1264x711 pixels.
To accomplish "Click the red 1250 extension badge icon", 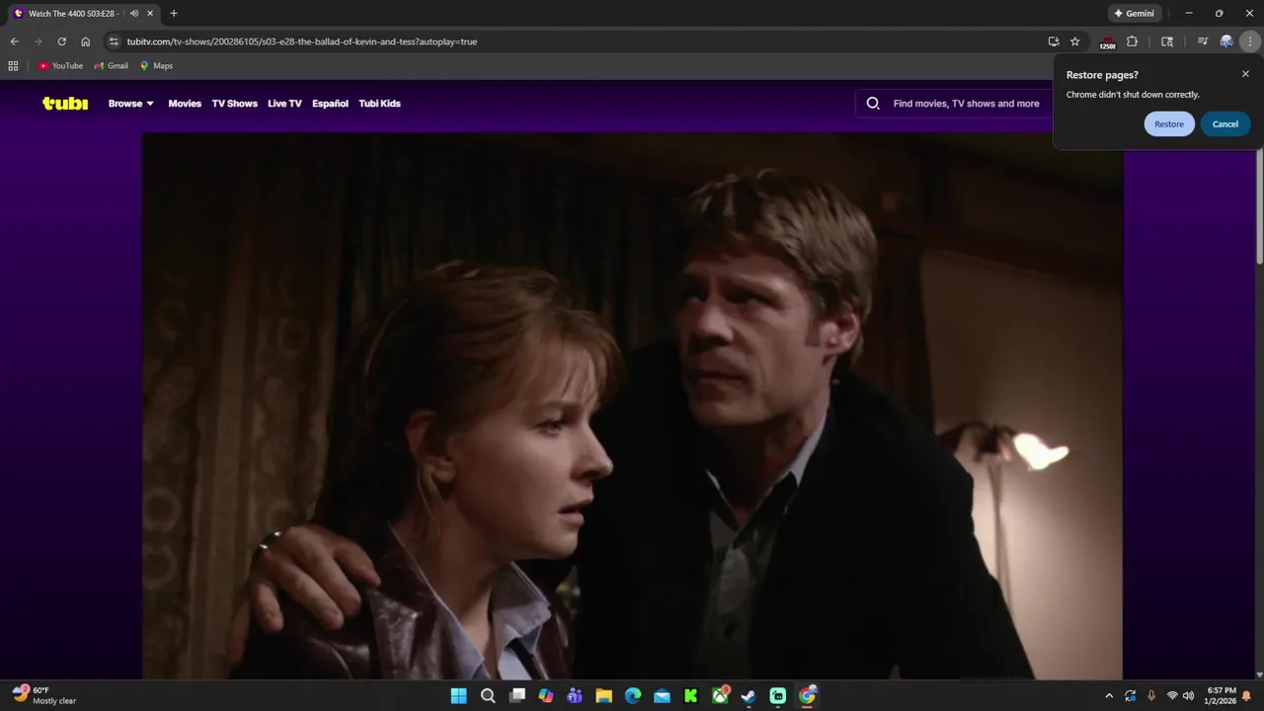I will click(1107, 42).
